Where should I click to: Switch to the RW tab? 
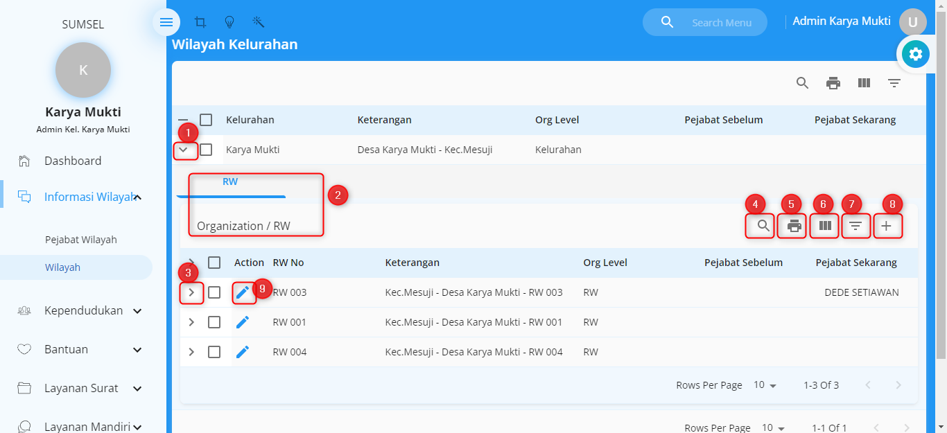coord(230,182)
